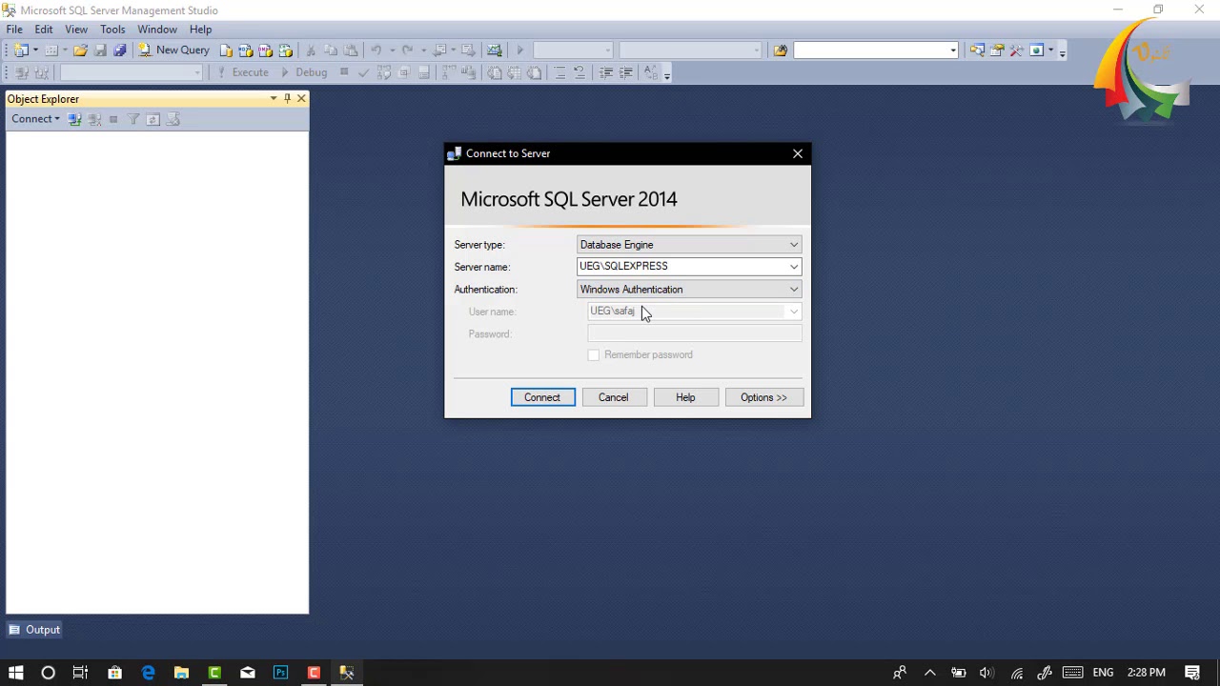Click the Connect button in dialog
The width and height of the screenshot is (1220, 686).
click(x=542, y=397)
